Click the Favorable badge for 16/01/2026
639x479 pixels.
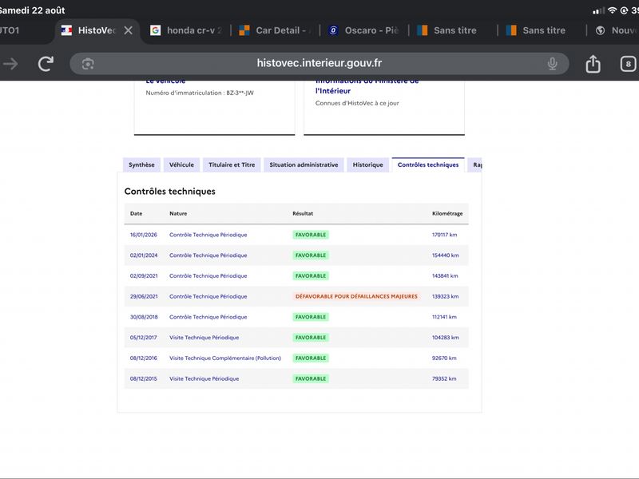(x=311, y=235)
